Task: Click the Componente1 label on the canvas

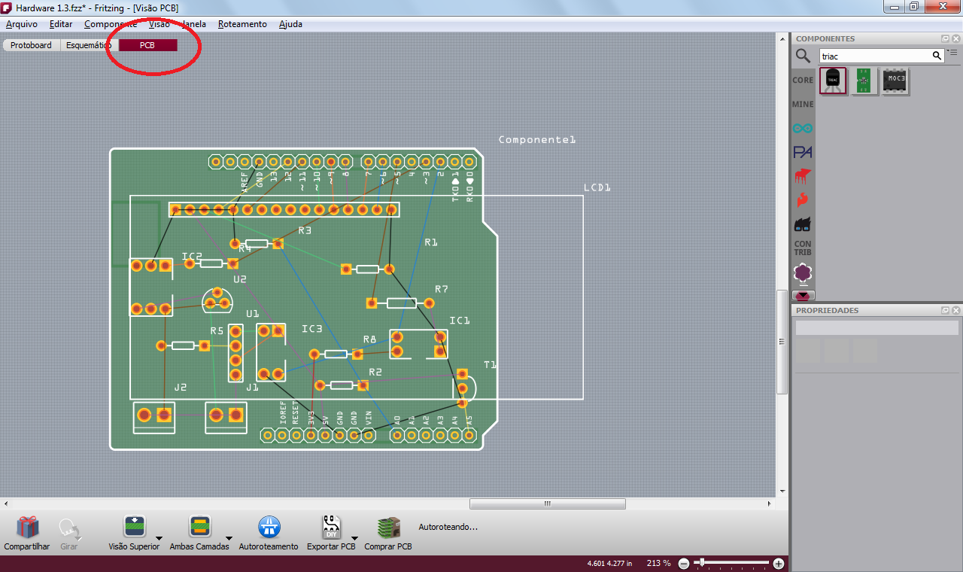Action: (x=536, y=139)
